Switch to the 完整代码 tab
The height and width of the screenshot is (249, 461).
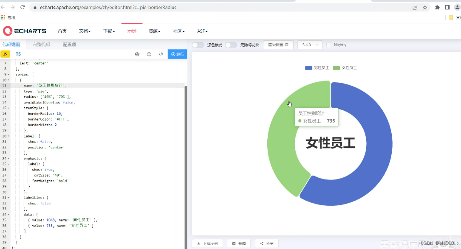[41, 45]
